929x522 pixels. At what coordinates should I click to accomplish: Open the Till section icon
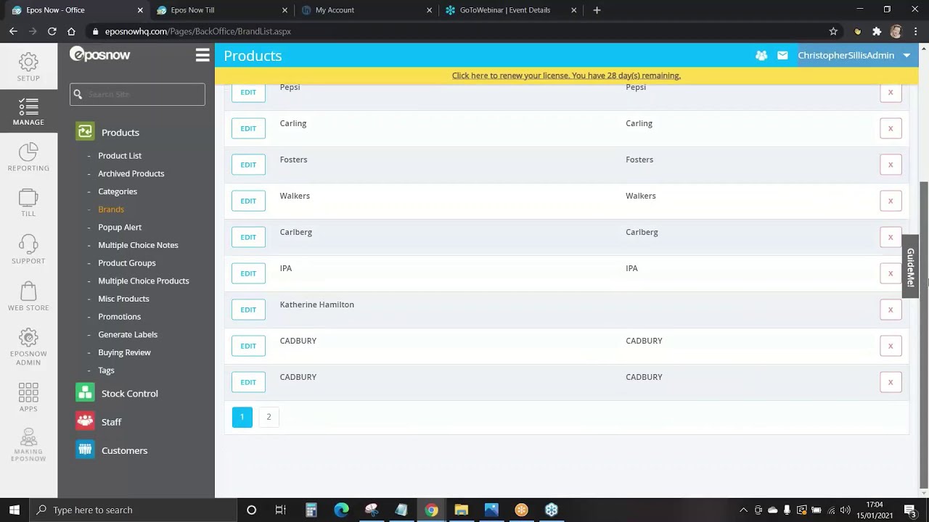pyautogui.click(x=28, y=202)
